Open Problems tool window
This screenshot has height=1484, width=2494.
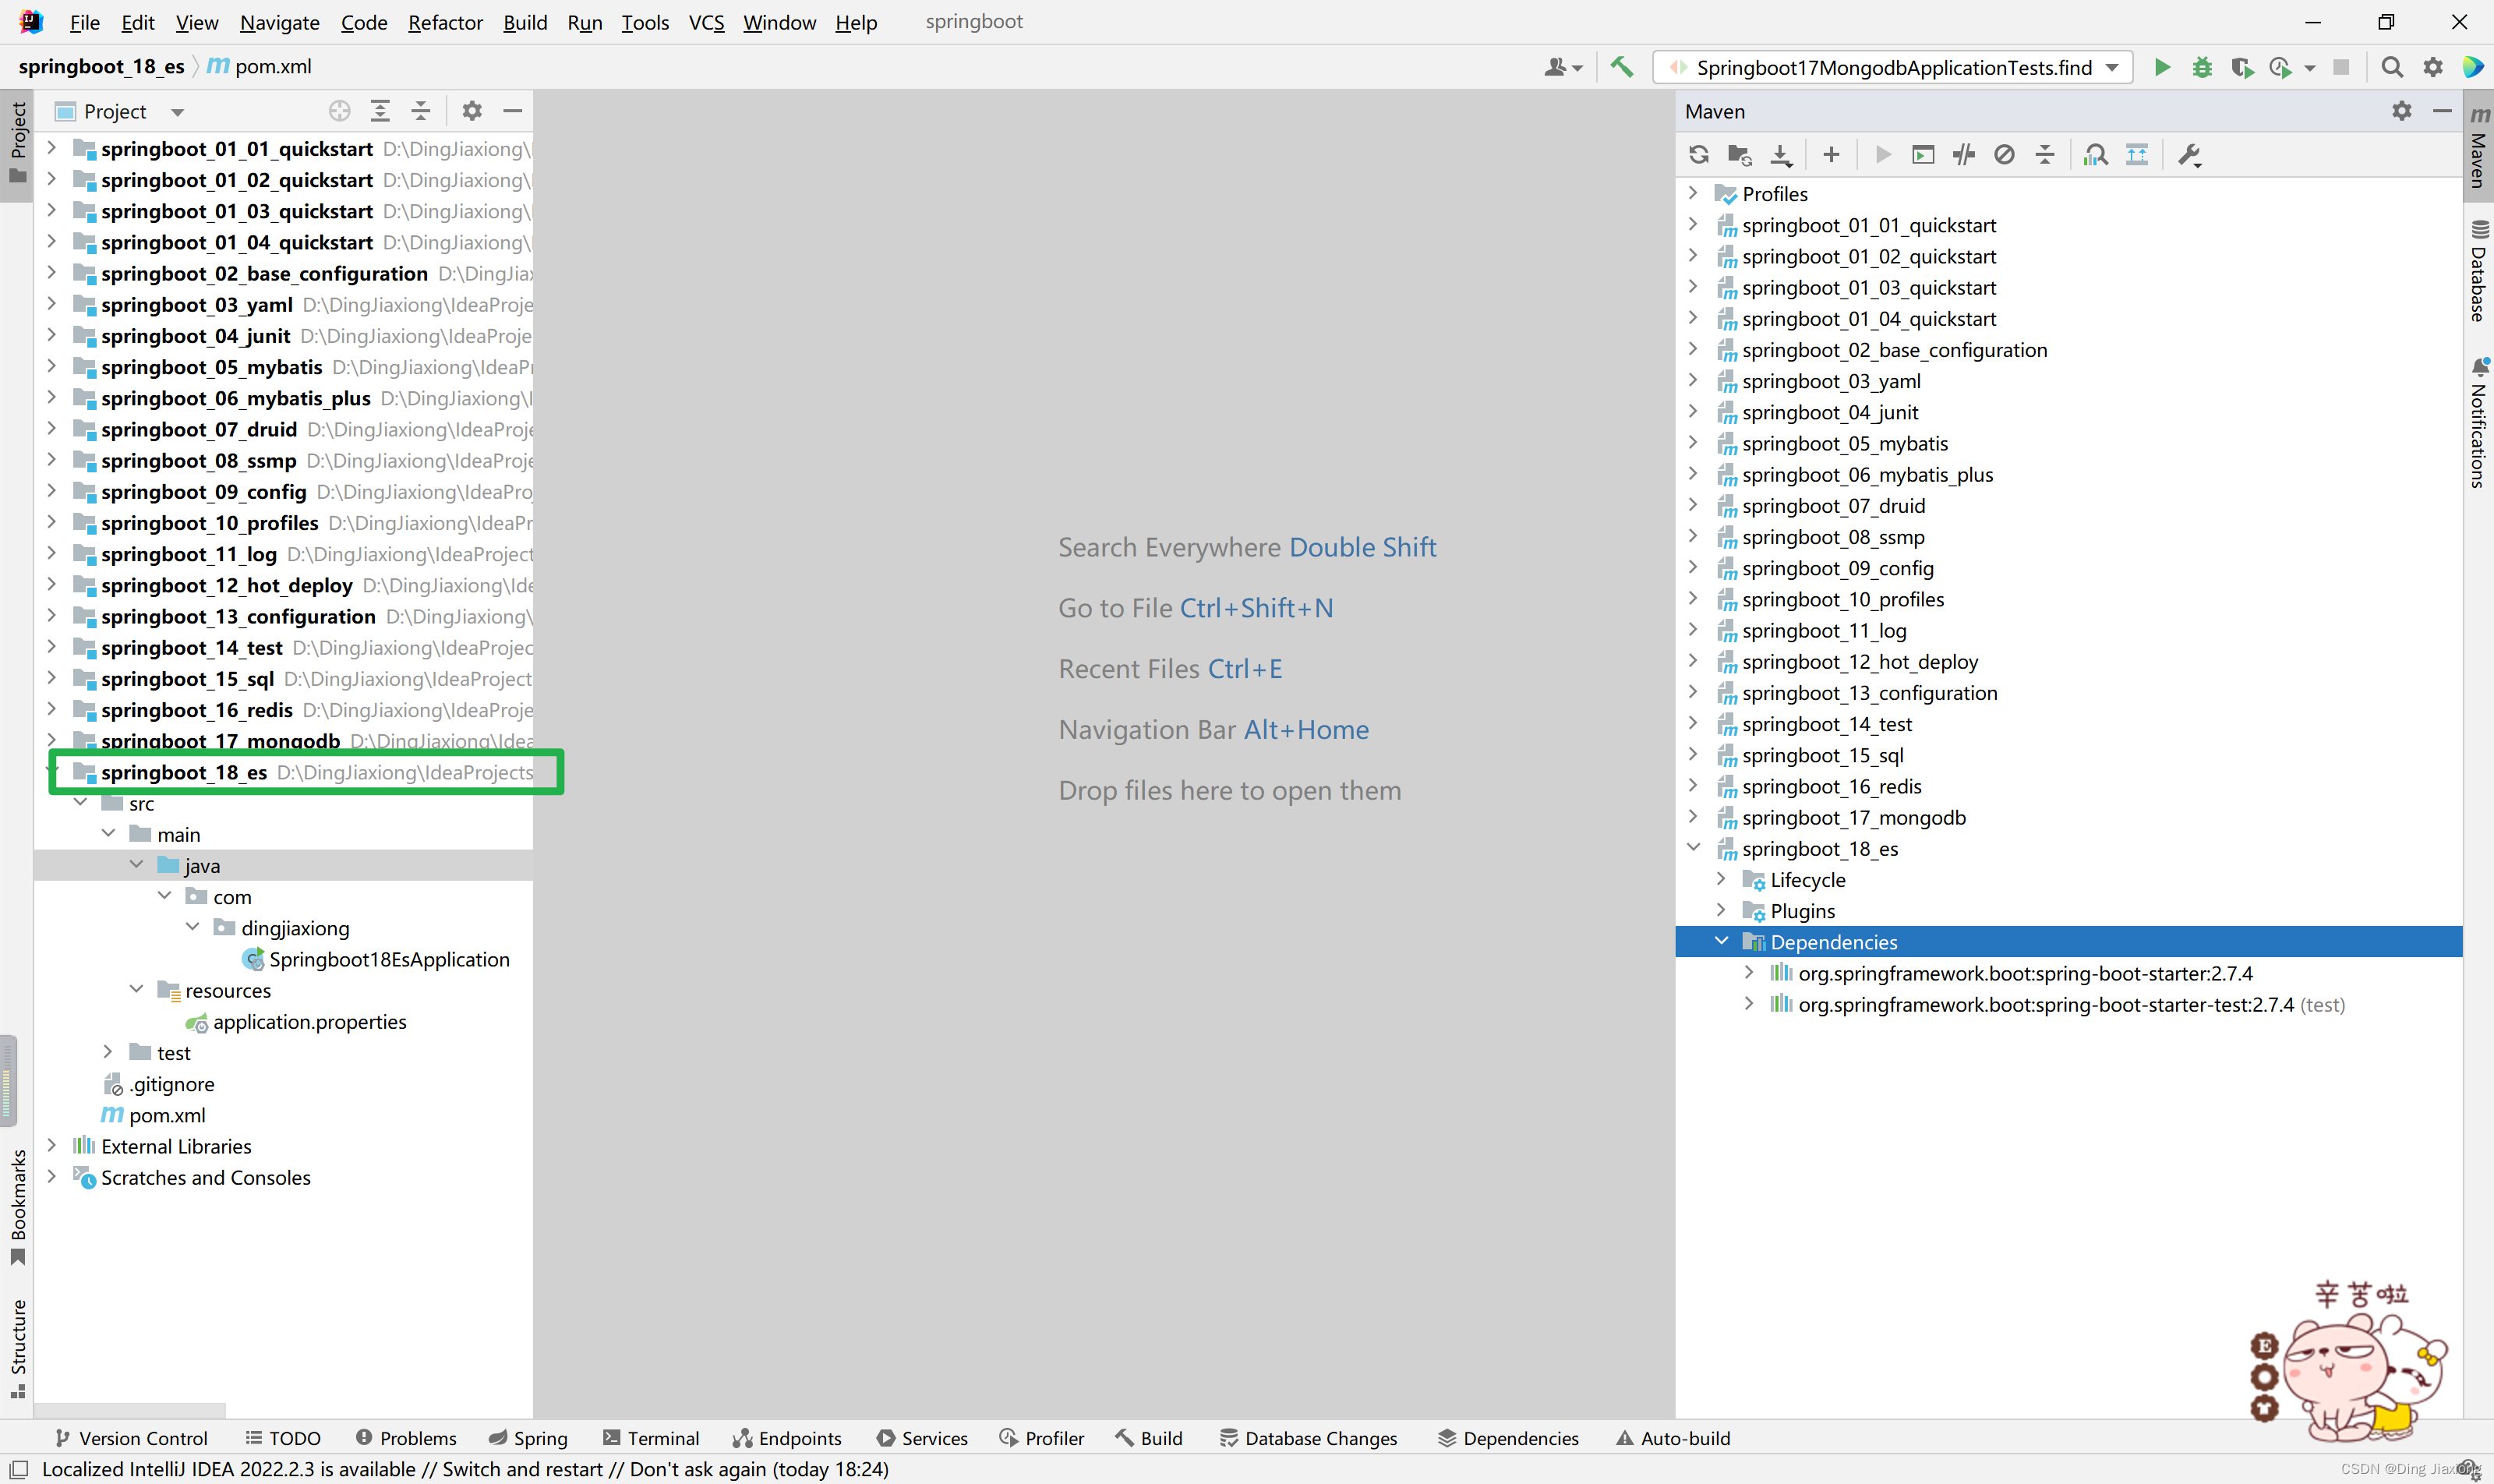tap(406, 1438)
